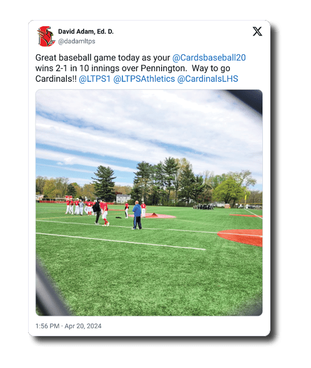311x368 pixels.
Task: Open the @LTPS1 mention
Action: tap(94, 79)
